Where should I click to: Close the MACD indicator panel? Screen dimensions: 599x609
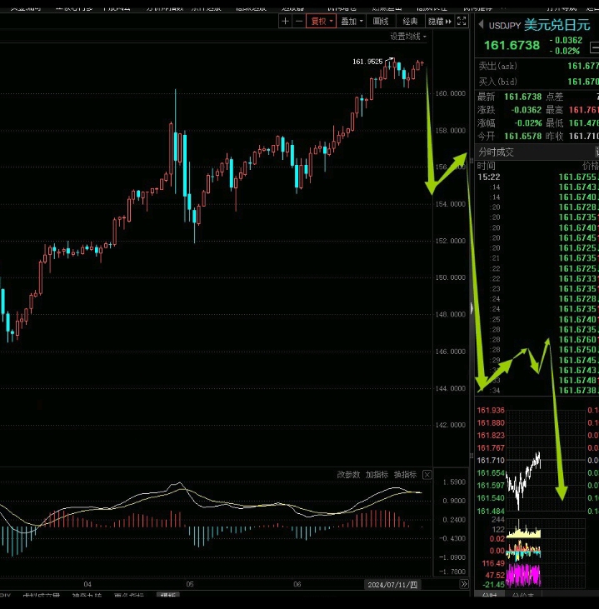427,475
